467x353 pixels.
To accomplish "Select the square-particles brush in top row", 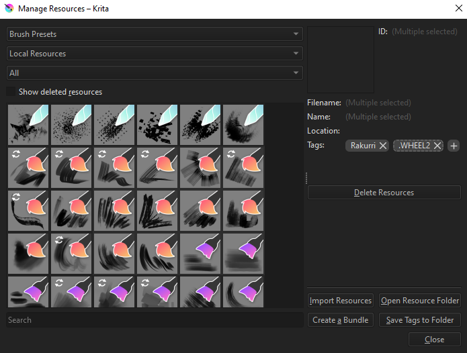I will point(157,125).
